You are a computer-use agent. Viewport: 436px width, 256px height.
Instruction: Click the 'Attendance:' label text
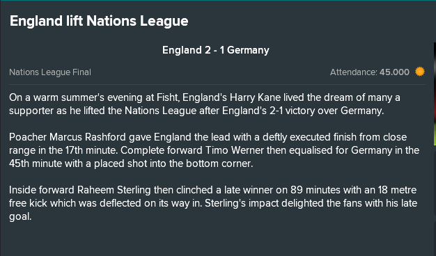coord(354,72)
